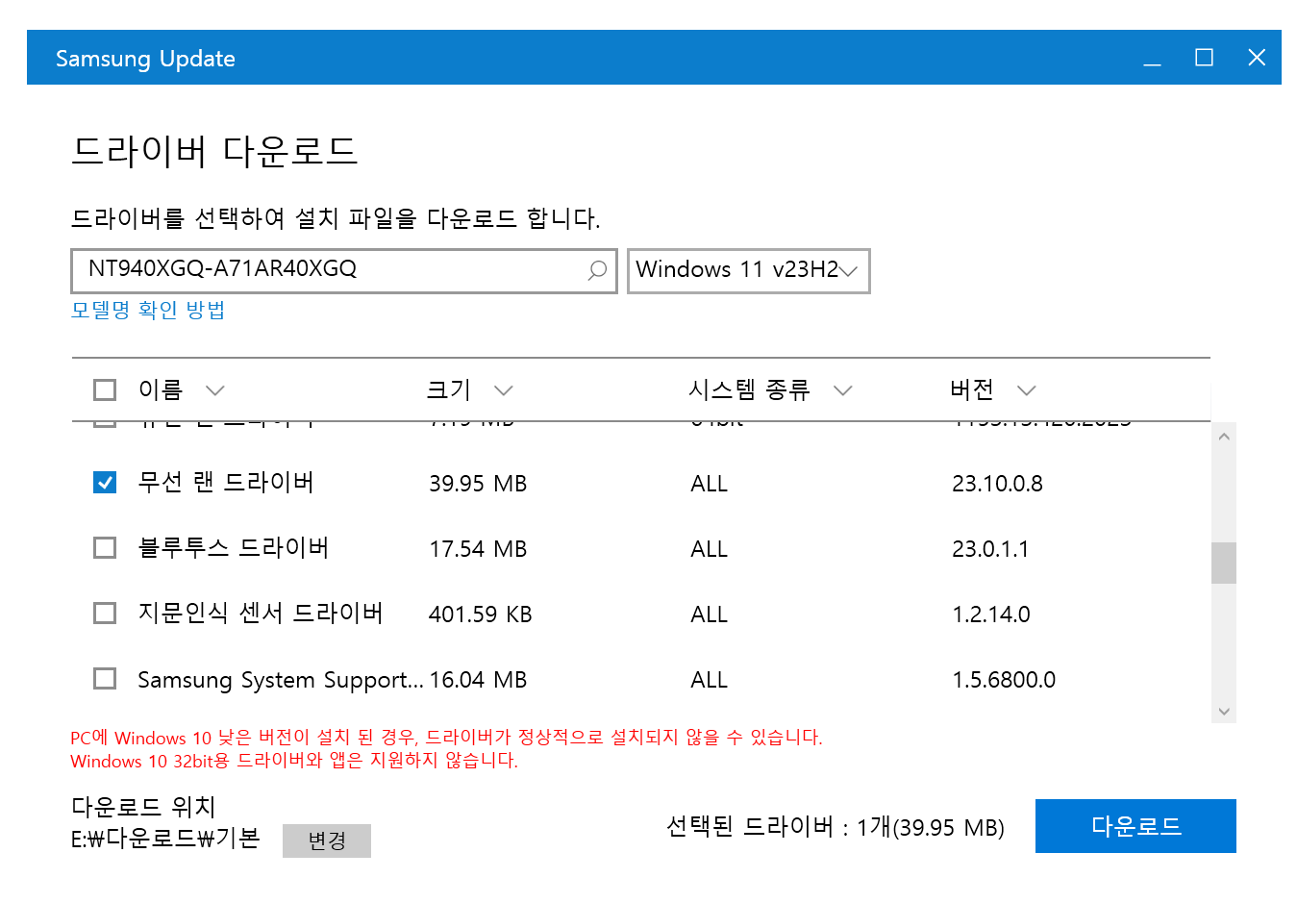This screenshot has width=1297, height=903.
Task: Sort by 이름 column chevron
Action: pos(215,390)
